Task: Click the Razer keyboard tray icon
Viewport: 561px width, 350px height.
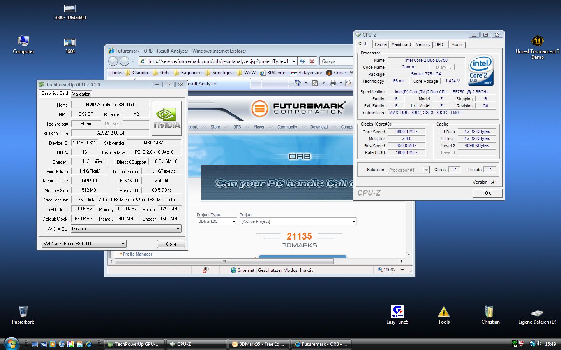Action: point(515,344)
